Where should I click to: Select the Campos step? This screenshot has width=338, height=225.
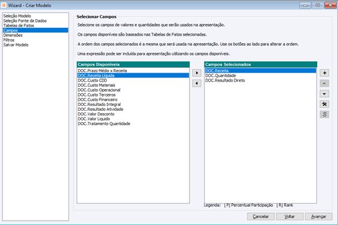click(36, 30)
